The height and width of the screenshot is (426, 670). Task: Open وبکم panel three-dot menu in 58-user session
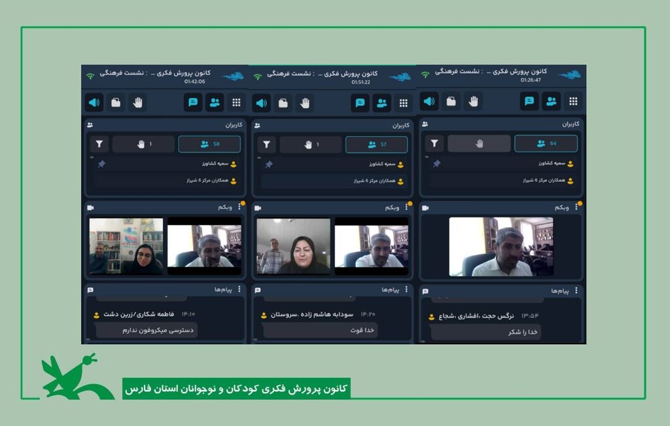pyautogui.click(x=239, y=207)
